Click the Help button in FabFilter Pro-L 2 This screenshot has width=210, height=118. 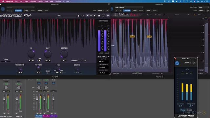pos(199,15)
